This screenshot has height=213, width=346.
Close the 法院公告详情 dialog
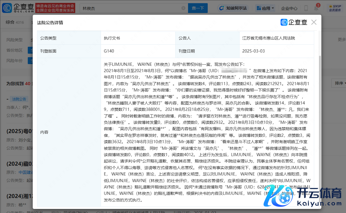click(x=314, y=22)
